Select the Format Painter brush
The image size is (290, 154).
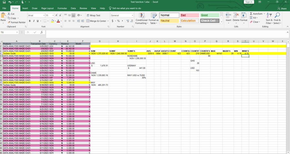(9, 22)
